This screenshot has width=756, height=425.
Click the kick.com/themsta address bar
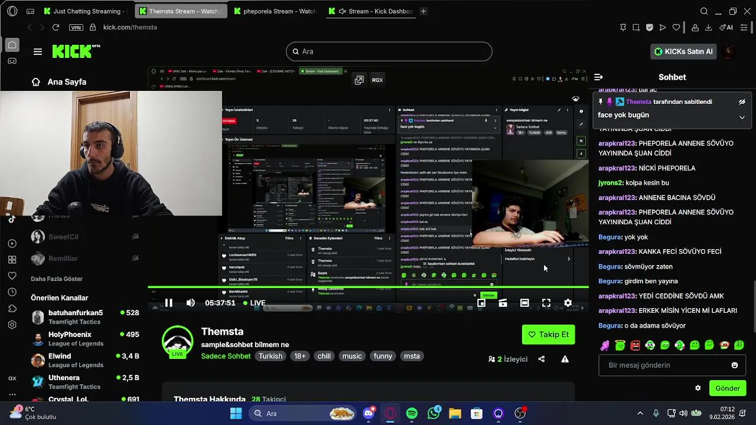pos(130,27)
